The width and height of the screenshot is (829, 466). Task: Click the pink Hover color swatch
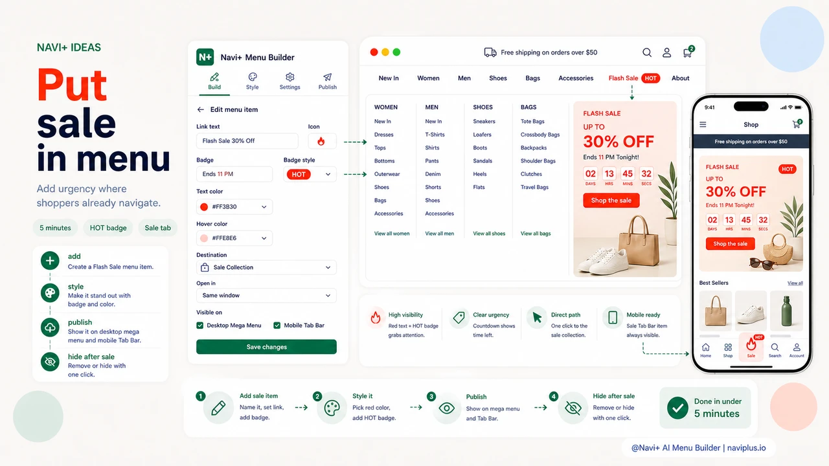[x=204, y=238]
